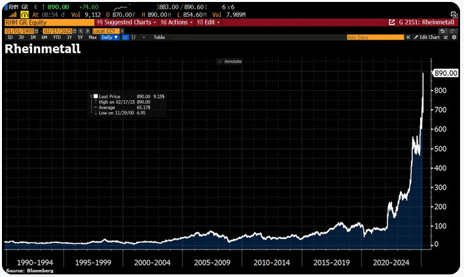Click the 890.00 price label on the axis
Image resolution: width=464 pixels, height=277 pixels.
pyautogui.click(x=446, y=73)
